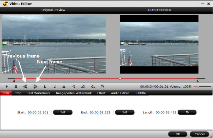
Task: Flip the video horizontally
Action: [64, 86]
